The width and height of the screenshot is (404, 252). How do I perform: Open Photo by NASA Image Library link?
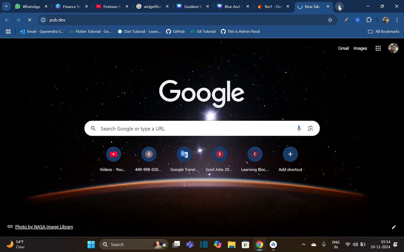44,226
